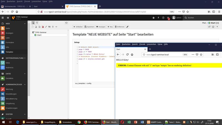Viewport: 222px width, 125px height.
Task: Open the Info module
Action: click(x=7, y=47)
